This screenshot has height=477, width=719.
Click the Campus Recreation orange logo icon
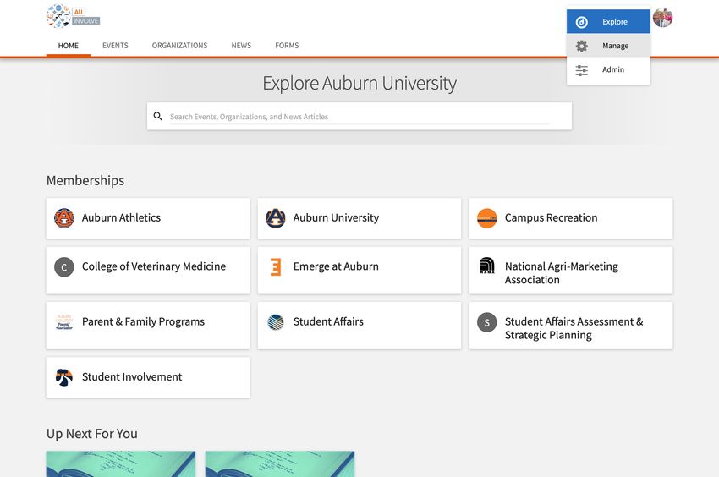coord(487,218)
